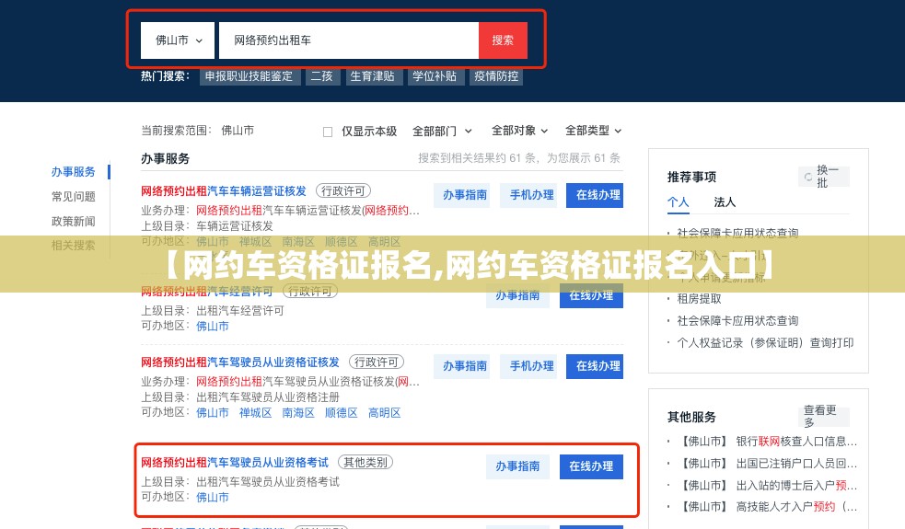Click the 其他类别 tag on 从业资格考试
905x529 pixels.
coord(365,462)
